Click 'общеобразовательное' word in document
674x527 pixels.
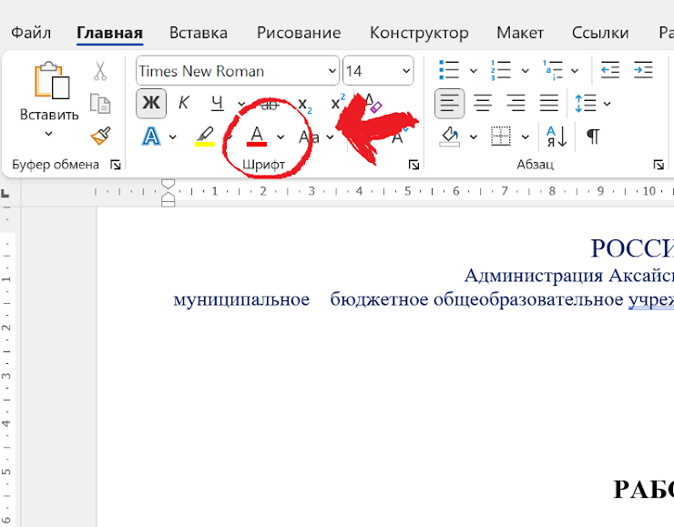click(x=528, y=299)
